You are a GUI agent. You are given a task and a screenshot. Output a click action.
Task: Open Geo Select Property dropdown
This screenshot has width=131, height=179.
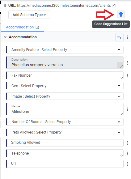coord(65,86)
